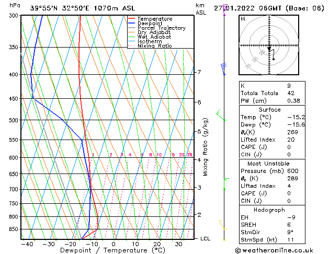Click the hodograph storm motion triangle marker
Screen dimensions: 329x254
click(269, 49)
